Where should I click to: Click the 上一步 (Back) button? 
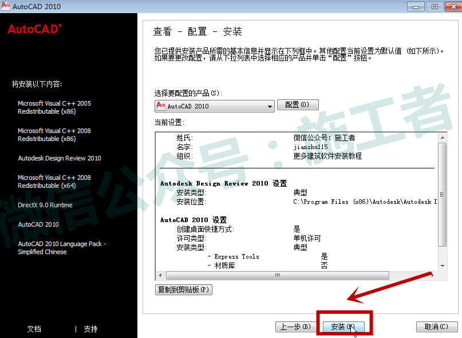296,327
